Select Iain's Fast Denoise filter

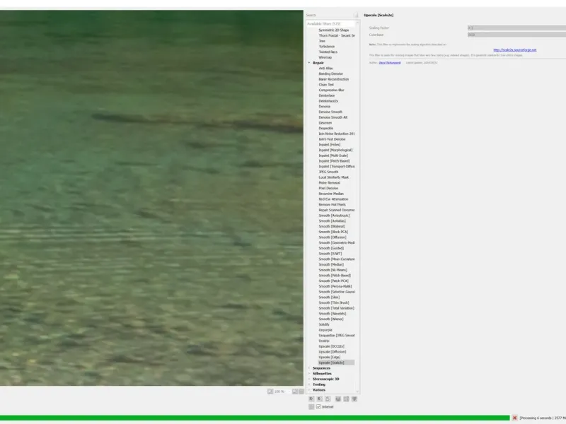tap(332, 139)
